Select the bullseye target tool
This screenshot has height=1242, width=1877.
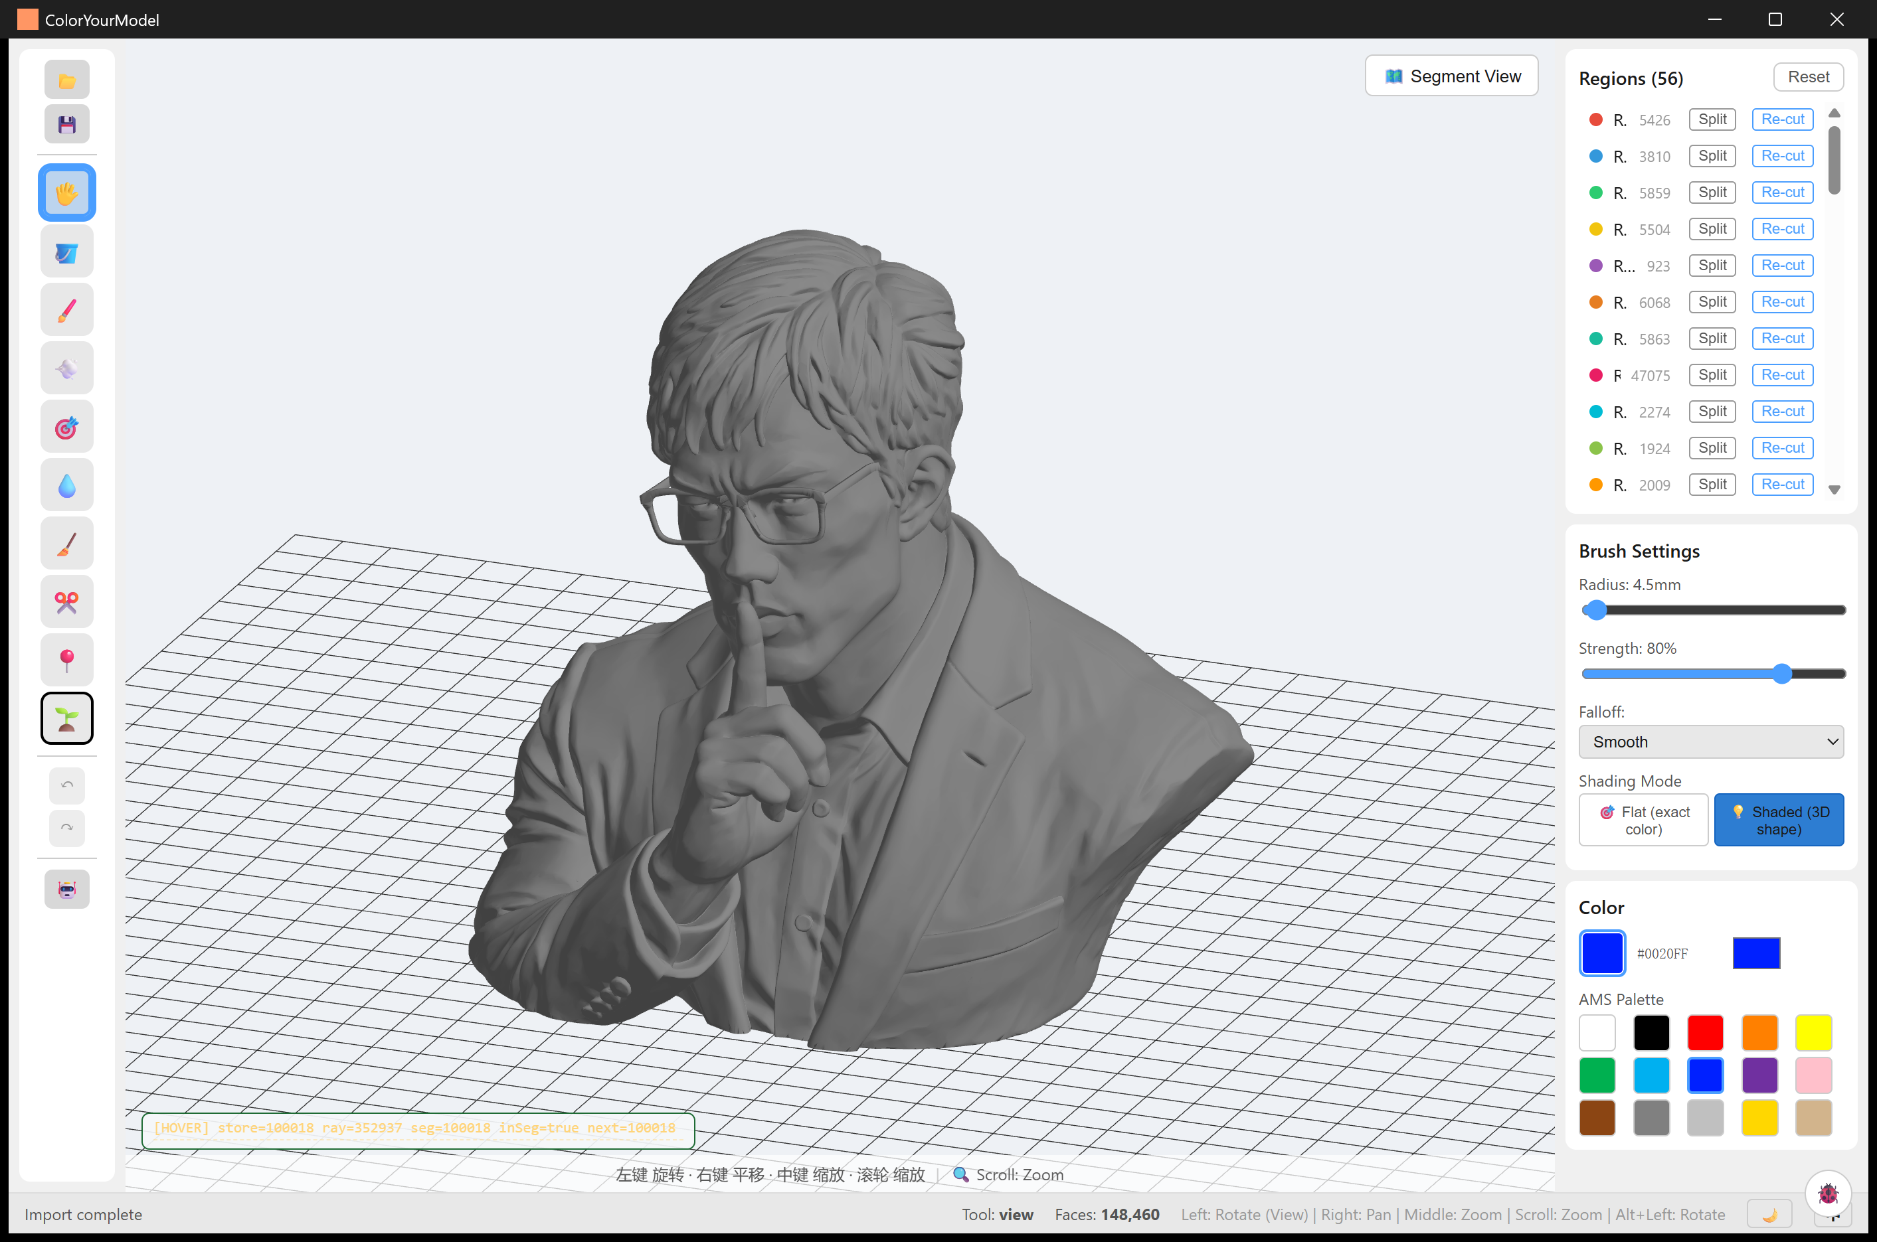pos(66,427)
